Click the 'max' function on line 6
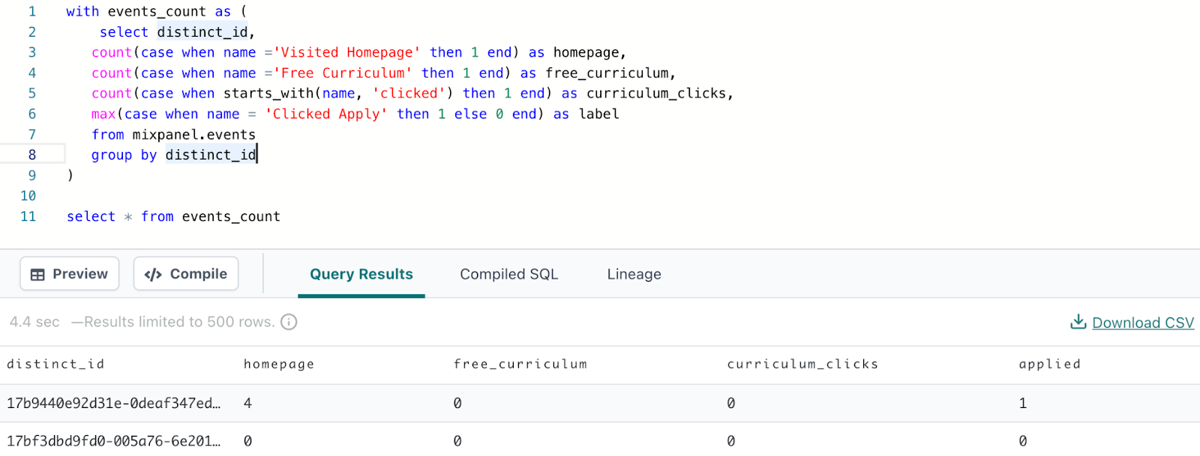Viewport: 1200px width, 456px height. coord(103,114)
